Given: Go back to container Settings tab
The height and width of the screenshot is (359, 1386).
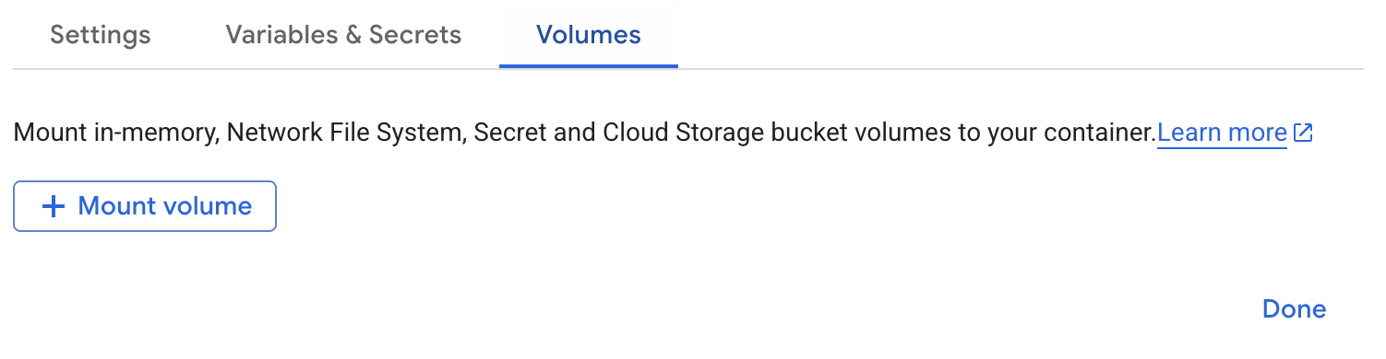Looking at the screenshot, I should coord(101,35).
